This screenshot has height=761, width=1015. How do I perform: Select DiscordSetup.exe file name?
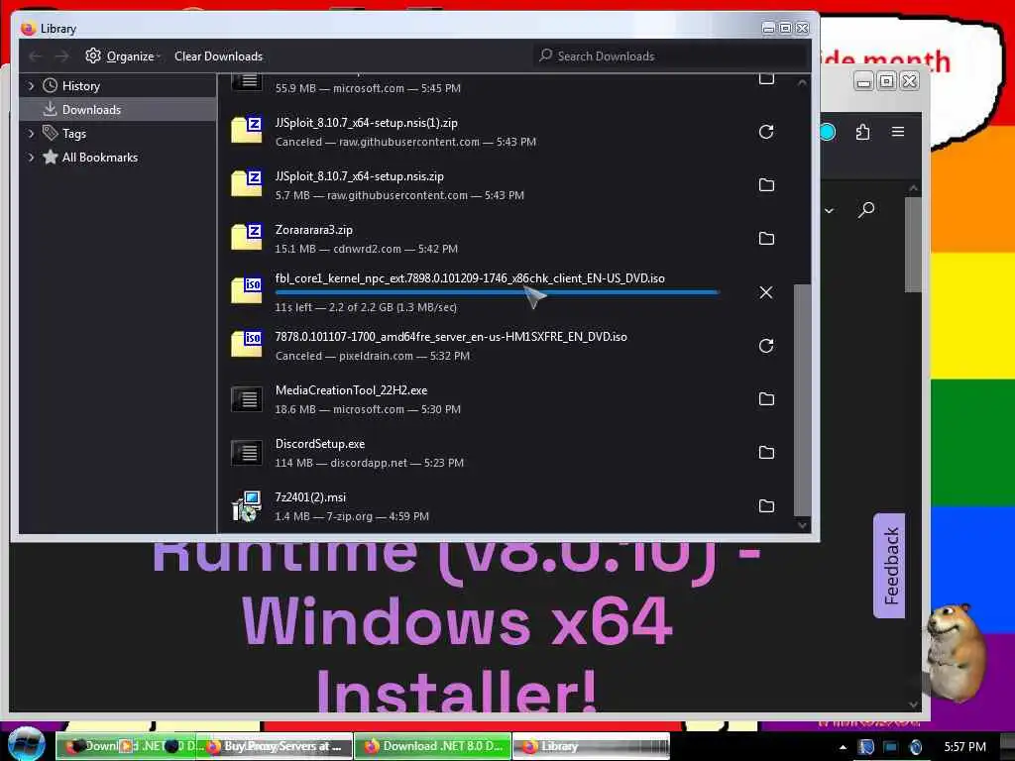320,444
